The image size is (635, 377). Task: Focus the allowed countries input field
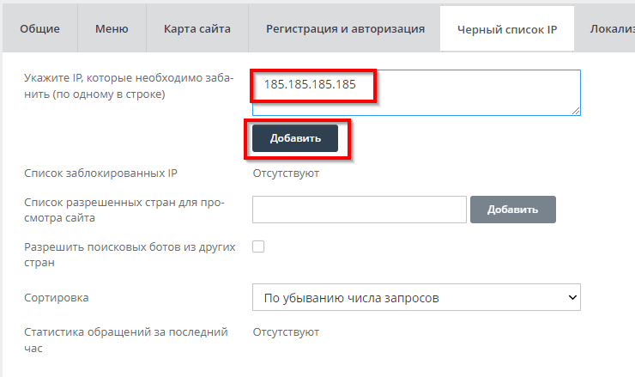pyautogui.click(x=359, y=210)
